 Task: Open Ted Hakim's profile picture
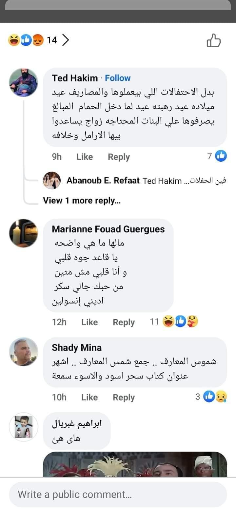coord(23,83)
